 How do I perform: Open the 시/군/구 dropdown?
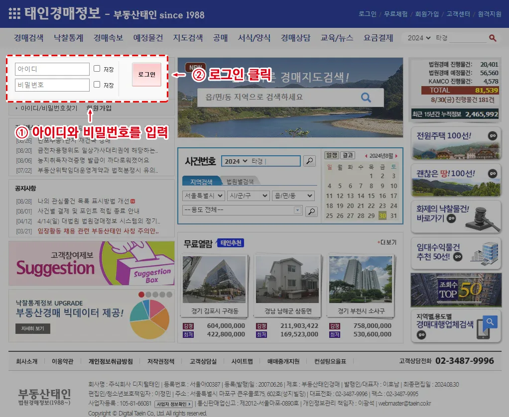coord(249,196)
